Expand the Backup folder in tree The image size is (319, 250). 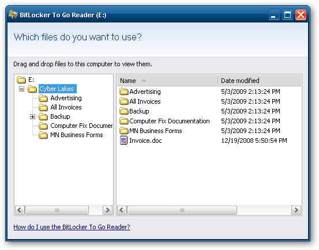[32, 116]
